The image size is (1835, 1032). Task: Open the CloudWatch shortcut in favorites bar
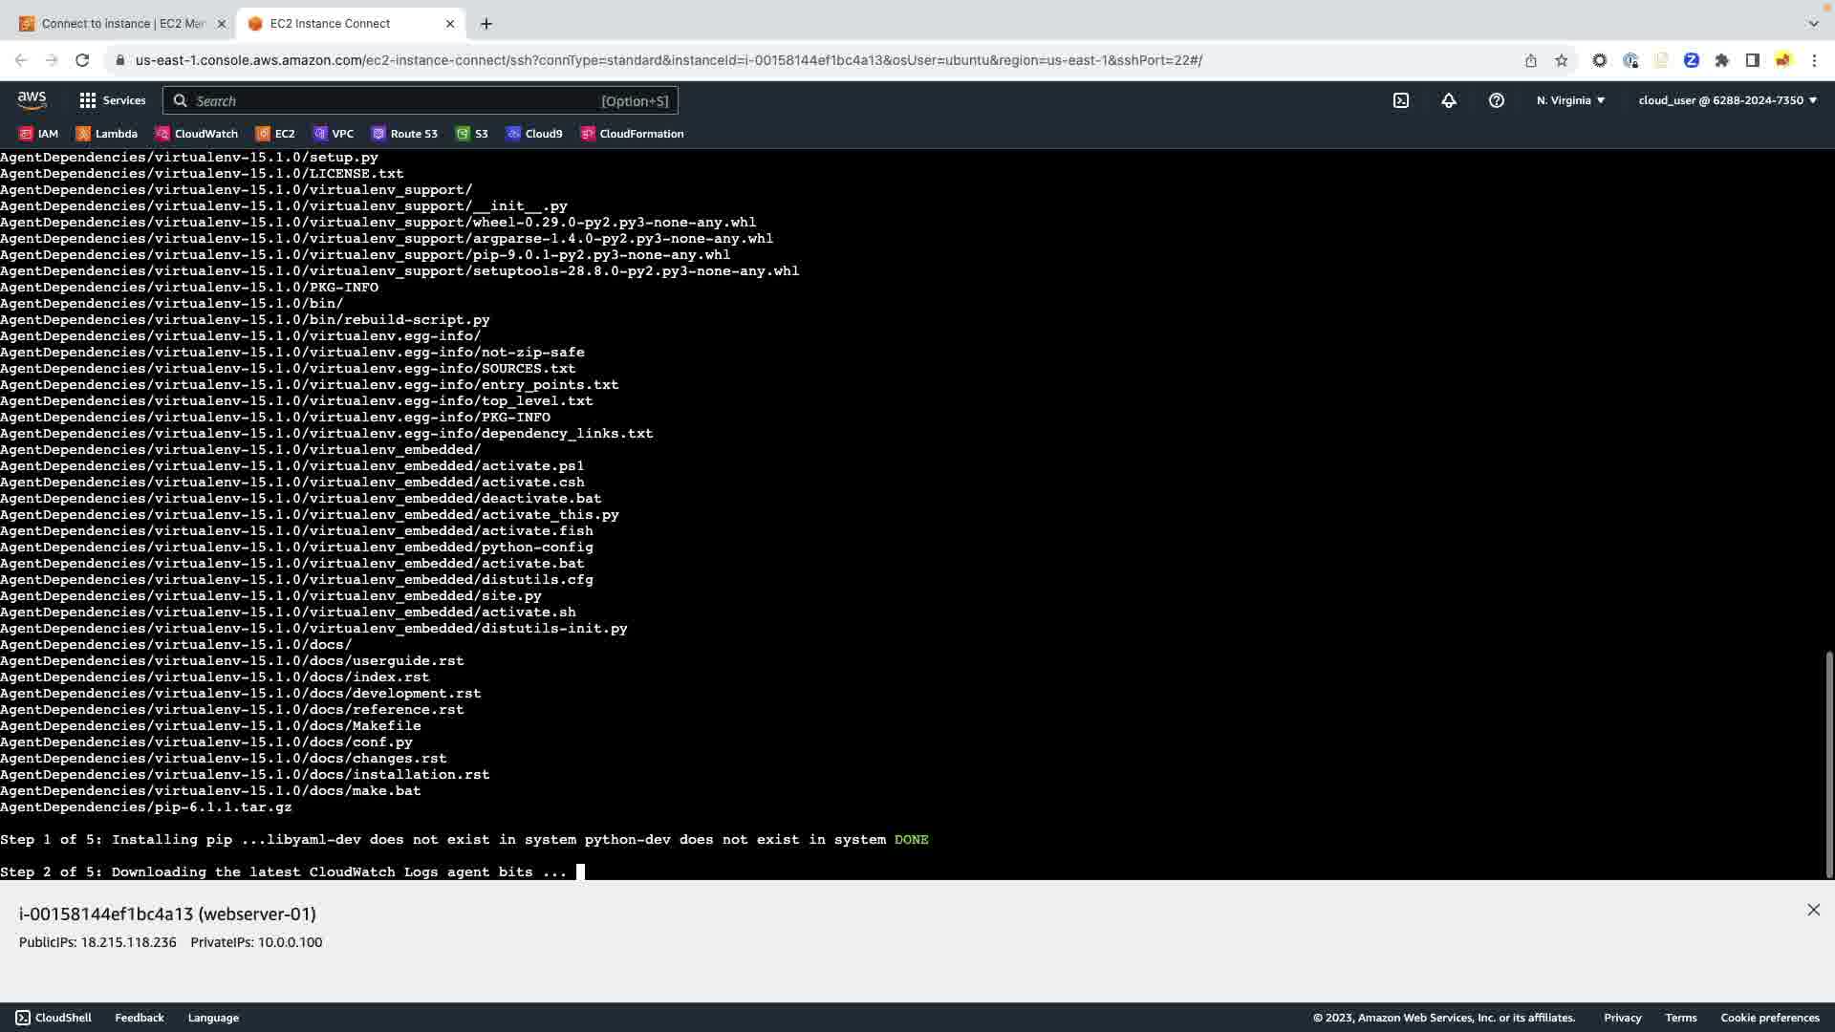(x=197, y=134)
